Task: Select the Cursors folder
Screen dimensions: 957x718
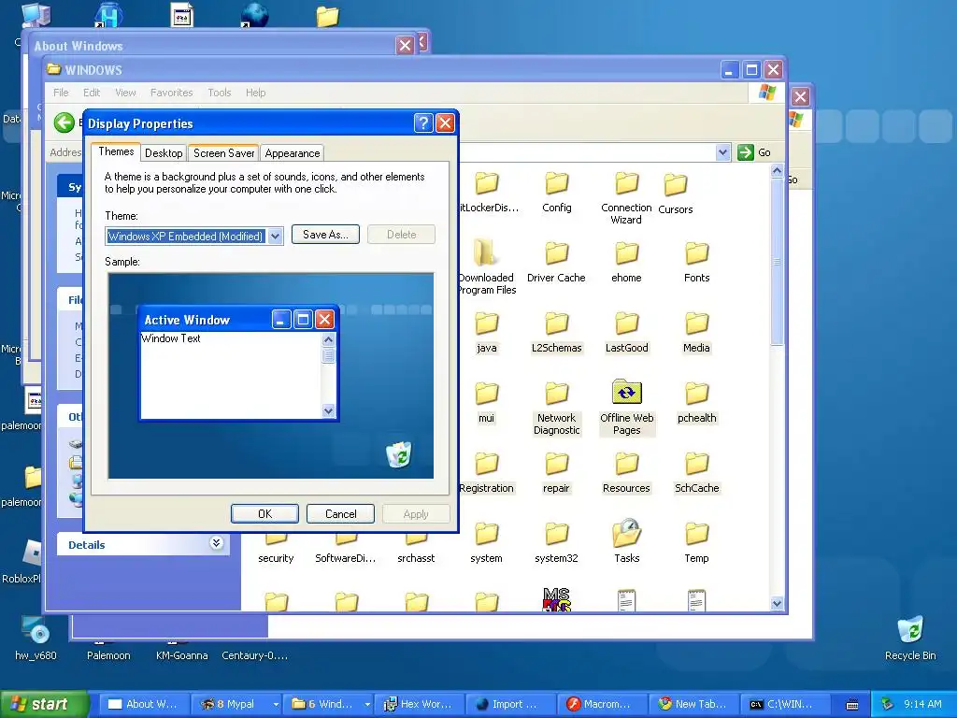Action: (x=675, y=194)
